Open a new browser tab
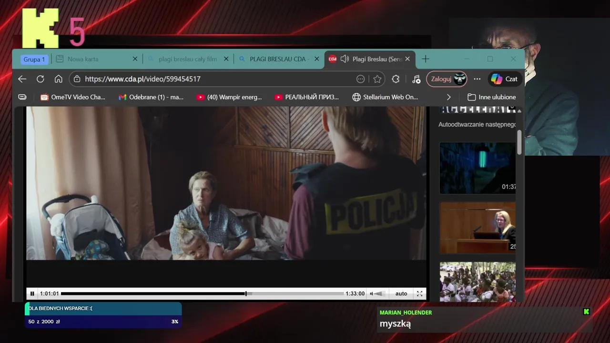Screen dimensions: 610x343 [x=426, y=59]
